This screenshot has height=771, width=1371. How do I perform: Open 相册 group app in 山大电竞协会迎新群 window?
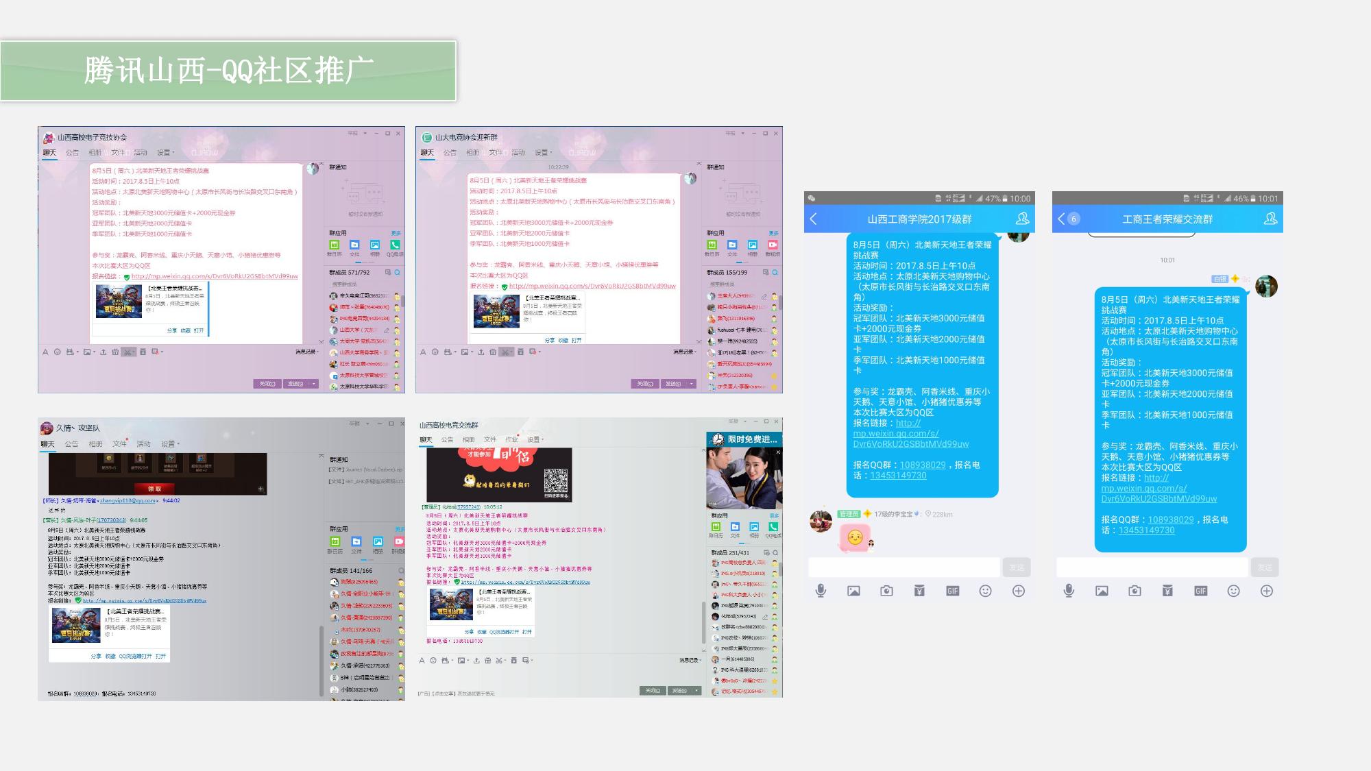click(753, 247)
